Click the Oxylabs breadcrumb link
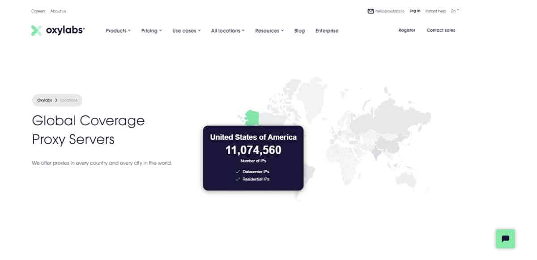Image resolution: width=537 pixels, height=260 pixels. [x=45, y=100]
